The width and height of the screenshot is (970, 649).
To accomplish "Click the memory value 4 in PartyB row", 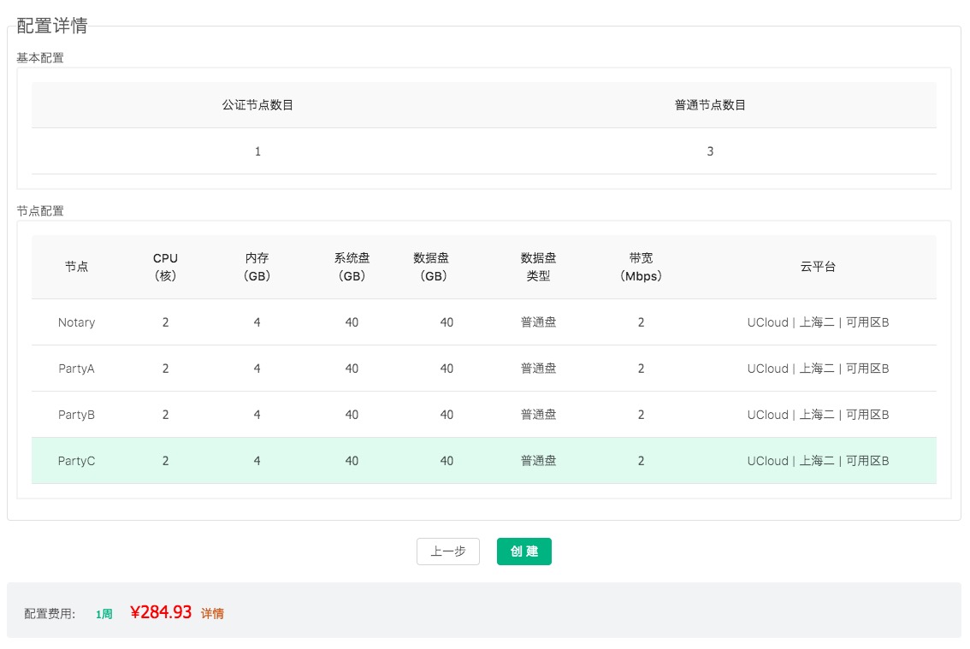I will (257, 415).
